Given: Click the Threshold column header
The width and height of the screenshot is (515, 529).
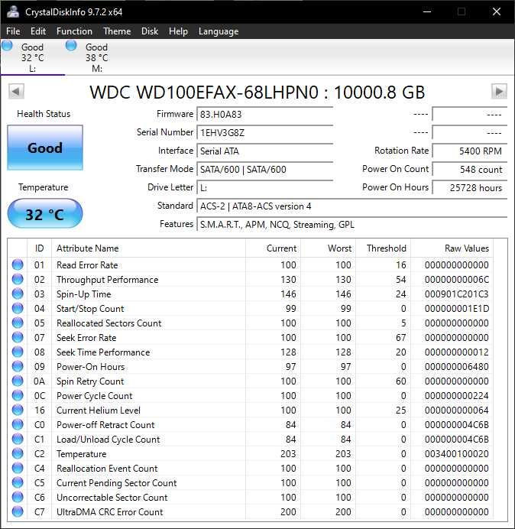Looking at the screenshot, I should (383, 248).
